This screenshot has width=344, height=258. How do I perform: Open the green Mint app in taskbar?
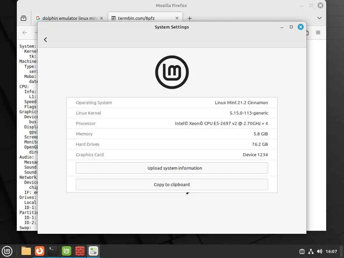coord(67,251)
